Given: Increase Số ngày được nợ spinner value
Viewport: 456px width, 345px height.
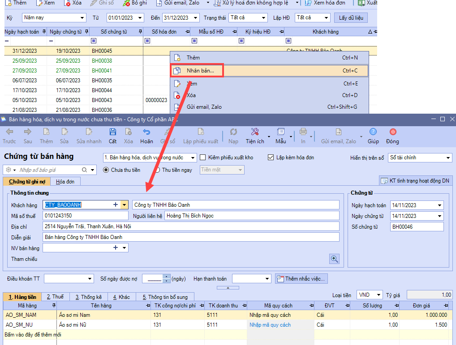Looking at the screenshot, I should [167, 277].
